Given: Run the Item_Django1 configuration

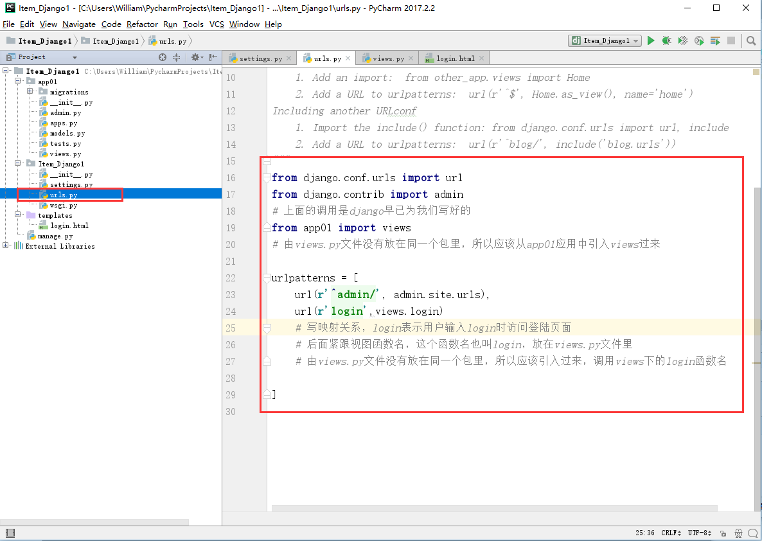Looking at the screenshot, I should 651,41.
